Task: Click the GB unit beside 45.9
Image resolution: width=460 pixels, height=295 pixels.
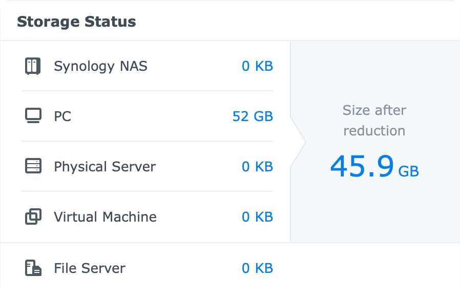Action: 408,171
